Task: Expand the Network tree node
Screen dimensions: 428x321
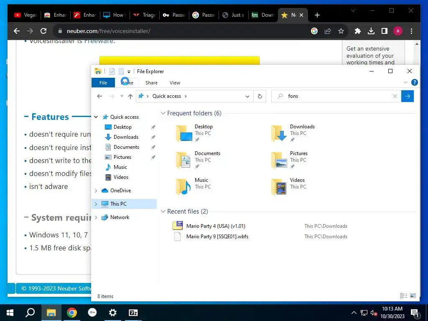Action: [96, 217]
